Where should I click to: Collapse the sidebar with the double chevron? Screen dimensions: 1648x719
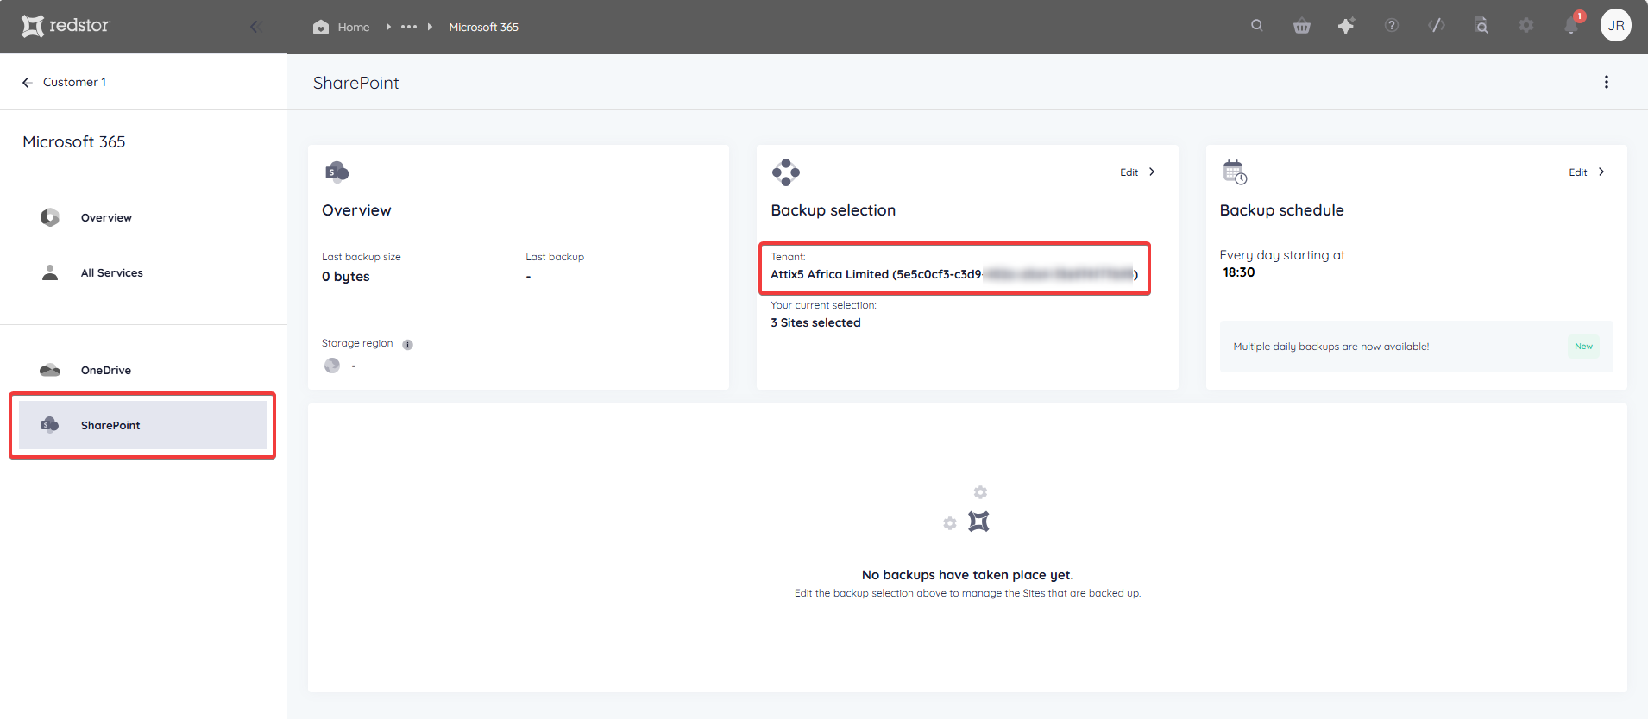(x=255, y=27)
